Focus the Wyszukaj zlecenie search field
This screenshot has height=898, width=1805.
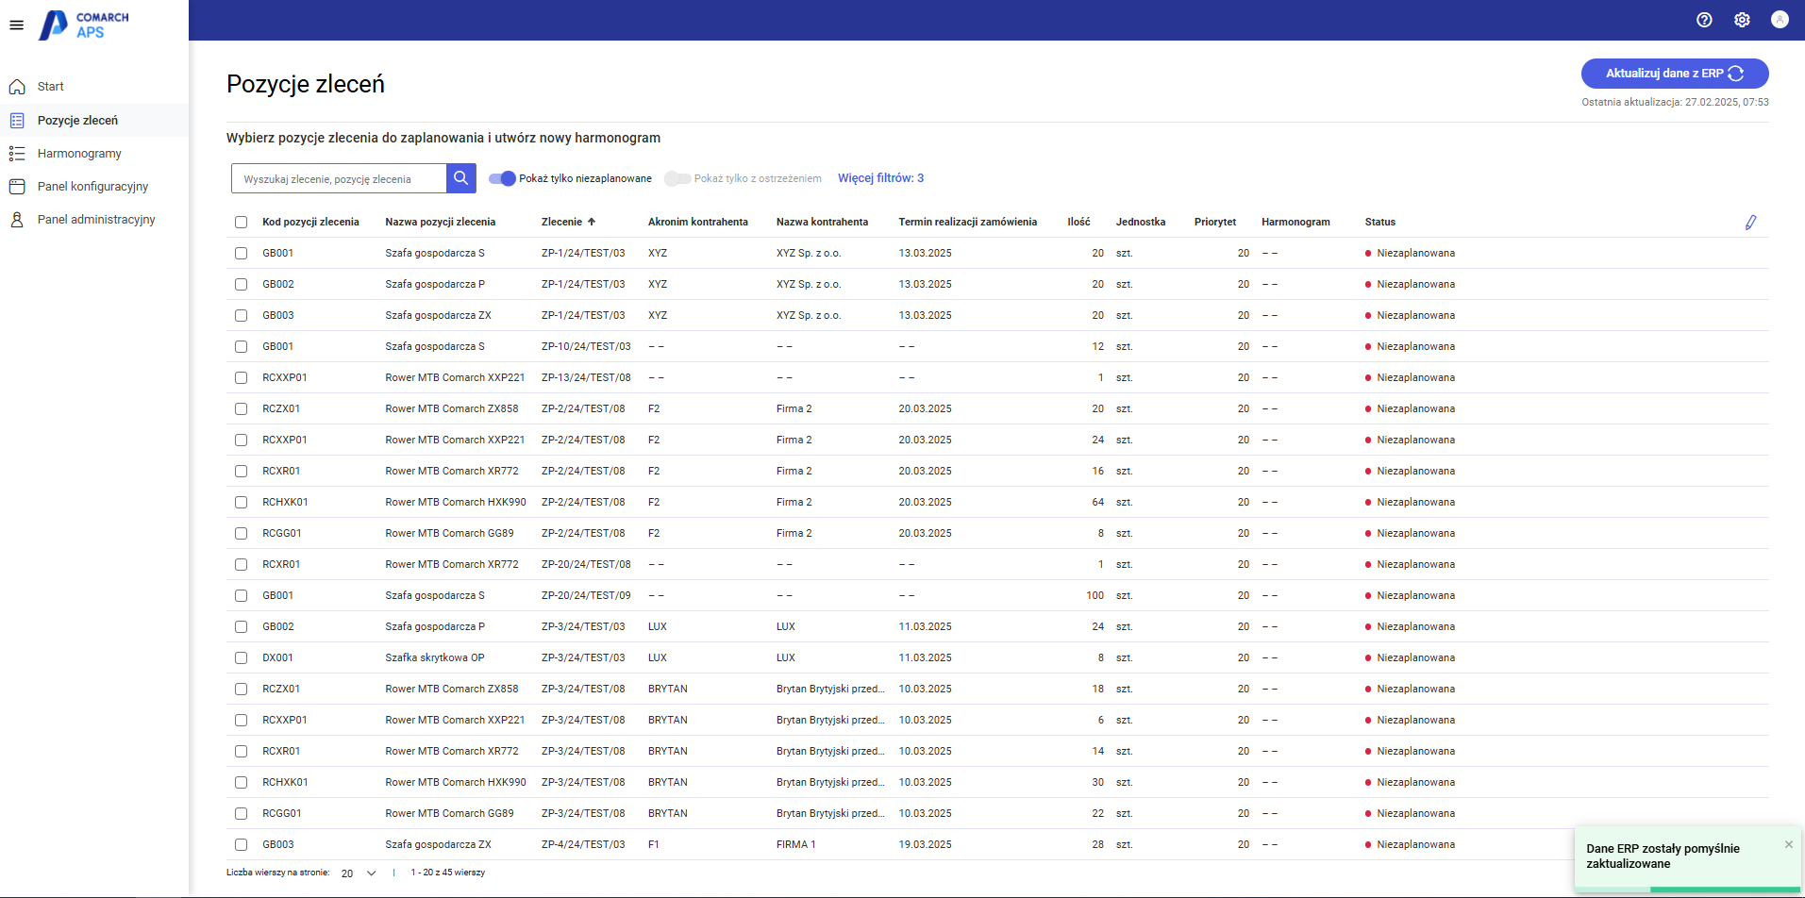click(339, 178)
